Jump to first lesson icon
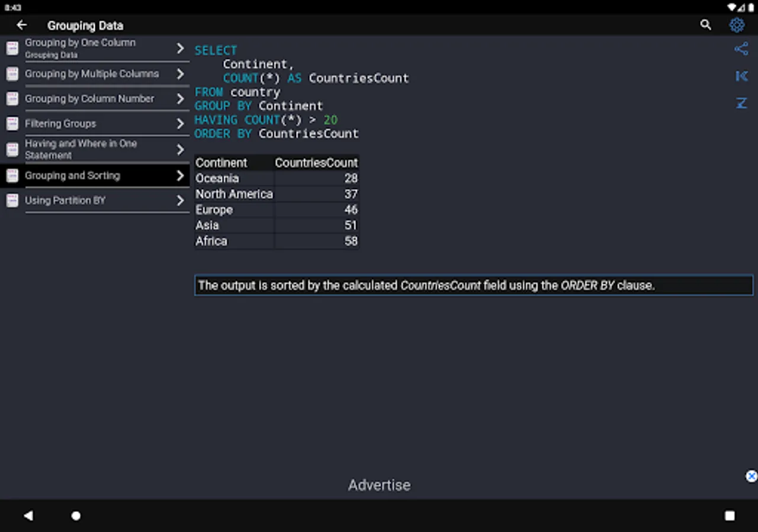This screenshot has height=532, width=758. [741, 76]
